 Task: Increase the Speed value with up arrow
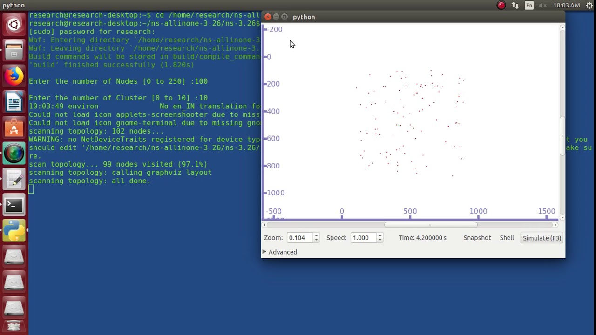pyautogui.click(x=380, y=235)
